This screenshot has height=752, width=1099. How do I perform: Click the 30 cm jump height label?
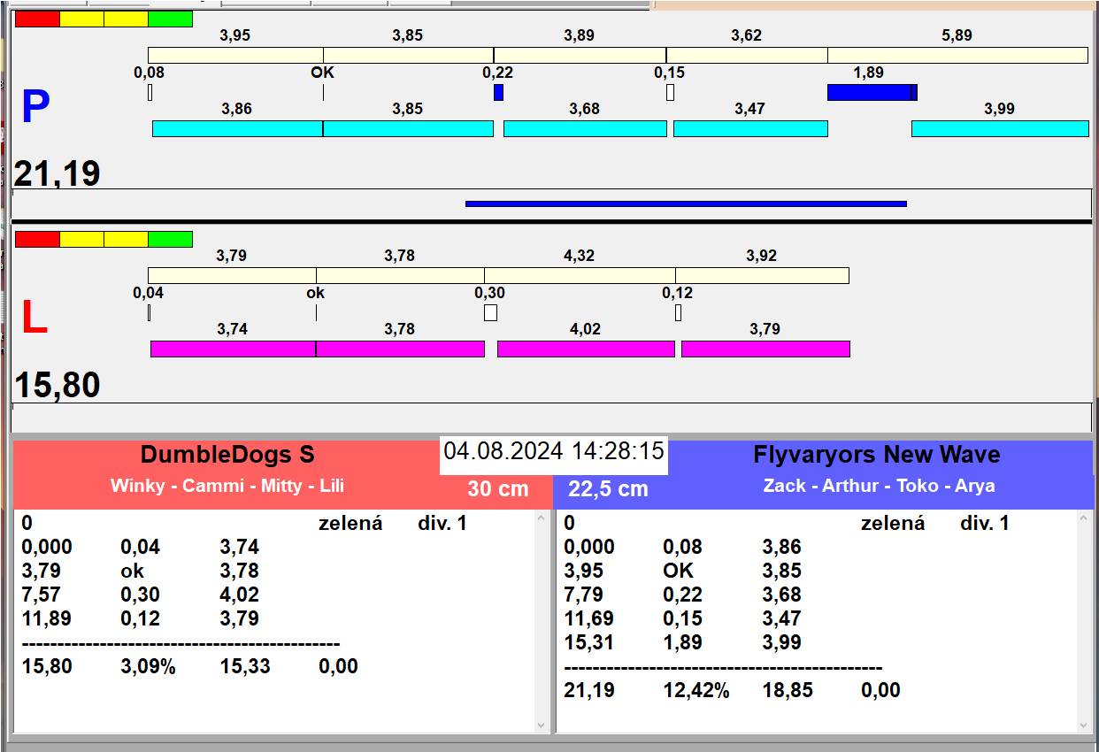[497, 488]
